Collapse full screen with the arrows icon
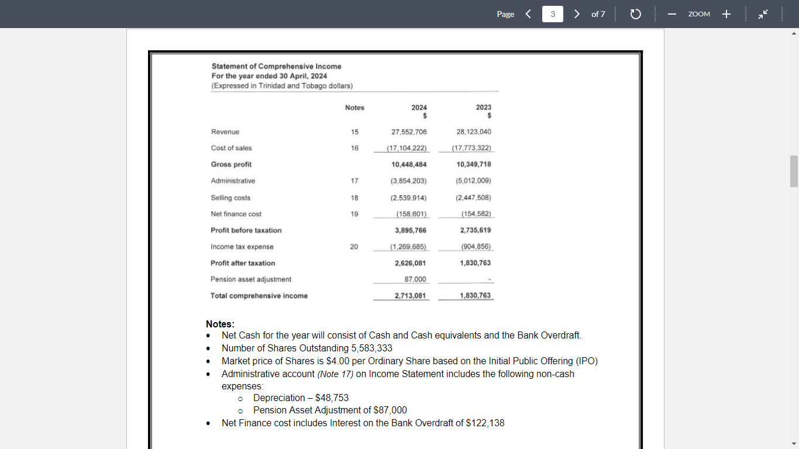 point(763,14)
